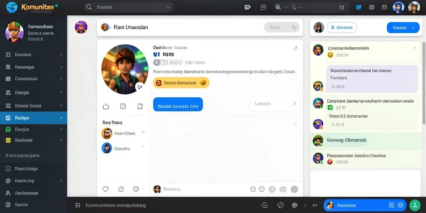Open the Asrdronons sidebar item
The width and height of the screenshot is (426, 213).
tap(33, 193)
